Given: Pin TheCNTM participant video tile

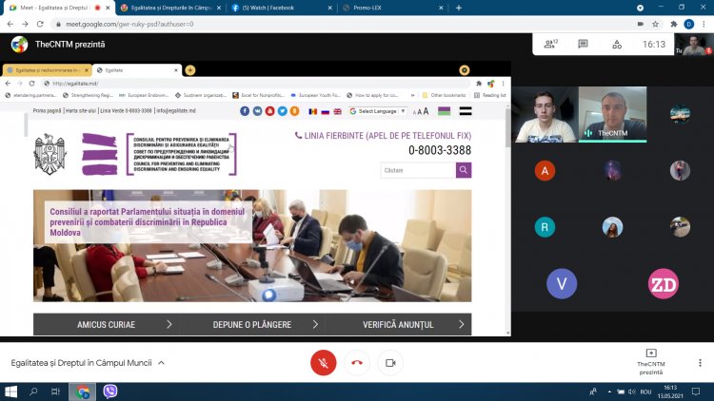Looking at the screenshot, I should tap(612, 115).
